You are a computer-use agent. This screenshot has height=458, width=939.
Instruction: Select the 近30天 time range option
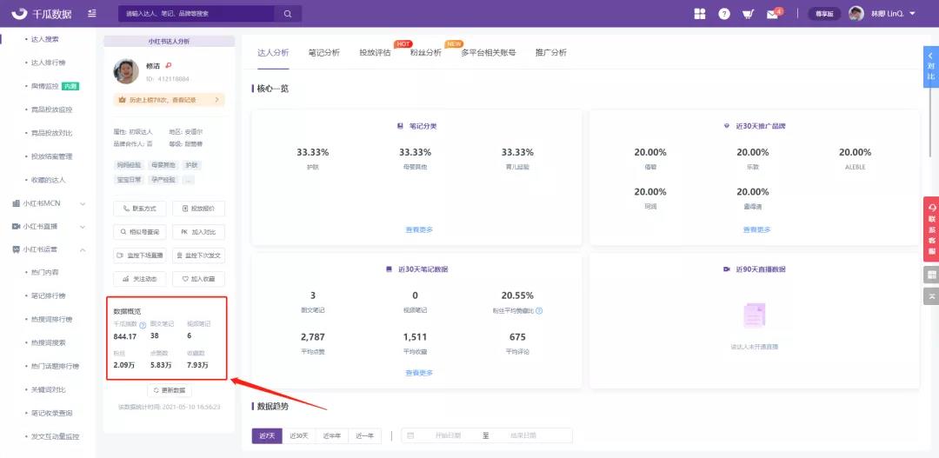(300, 435)
